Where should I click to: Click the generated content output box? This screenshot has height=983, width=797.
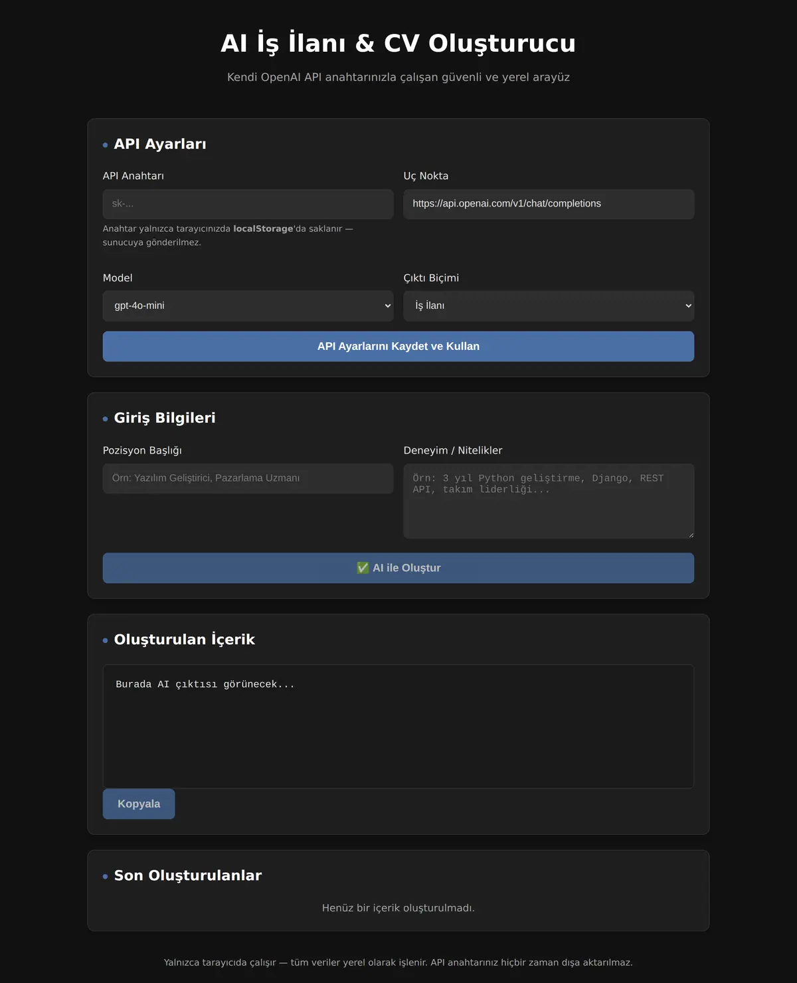click(398, 727)
